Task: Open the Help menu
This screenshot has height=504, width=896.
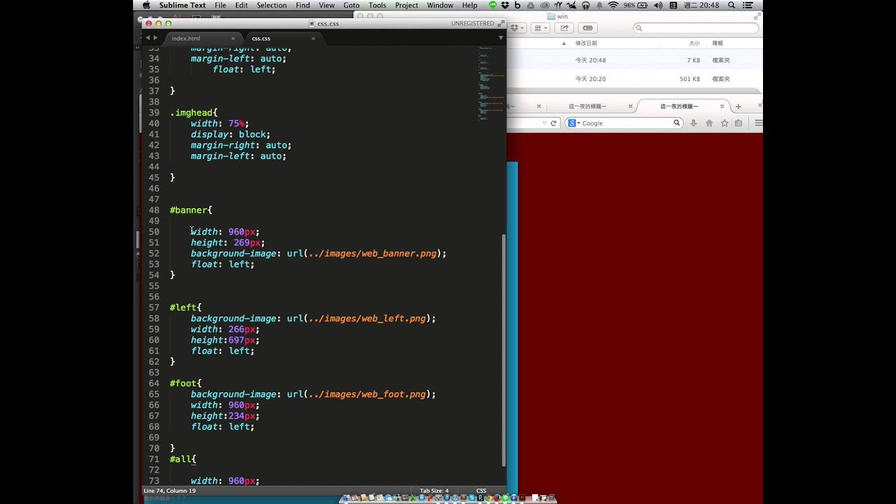Action: [x=470, y=5]
